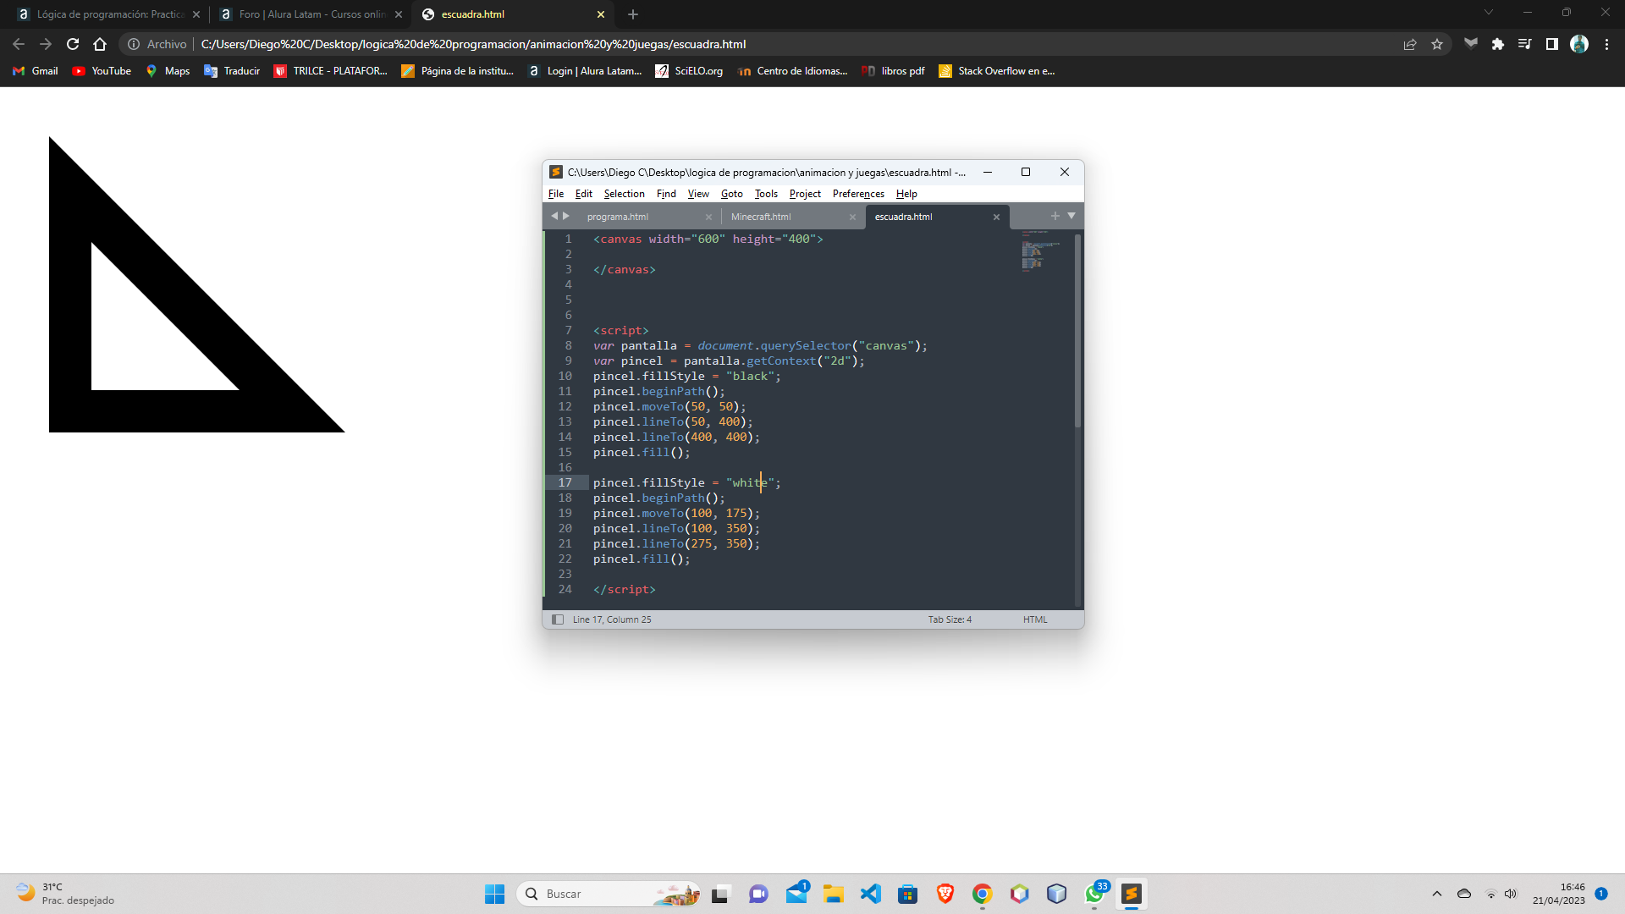1625x914 pixels.
Task: Open Sublime Tools menu
Action: (766, 194)
